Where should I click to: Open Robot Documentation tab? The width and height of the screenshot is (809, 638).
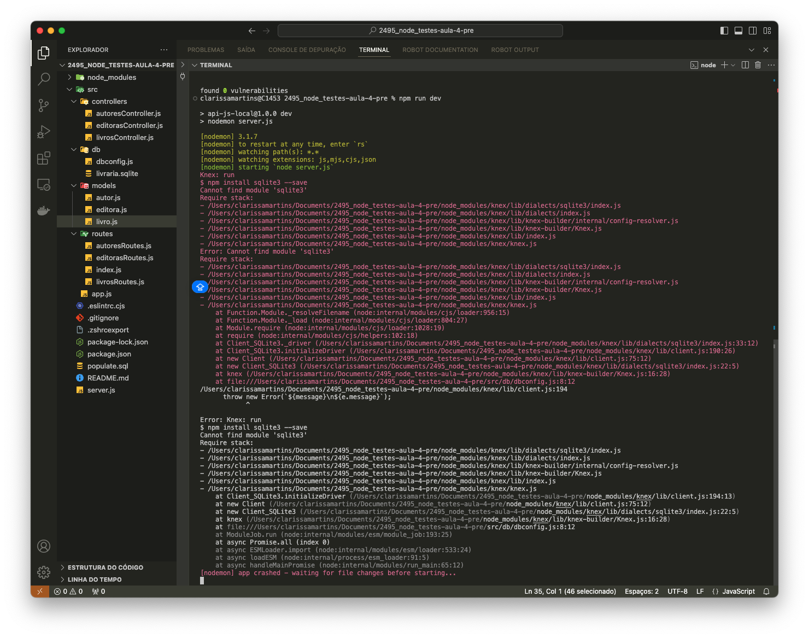point(440,50)
